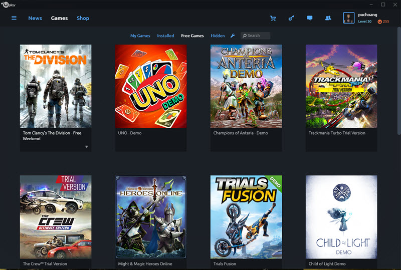This screenshot has width=401, height=270.
Task: Maximize the Uplay window
Action: point(383,5)
